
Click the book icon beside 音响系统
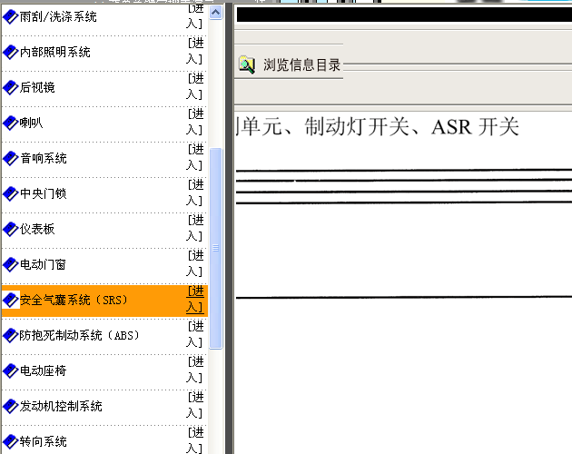coord(10,158)
